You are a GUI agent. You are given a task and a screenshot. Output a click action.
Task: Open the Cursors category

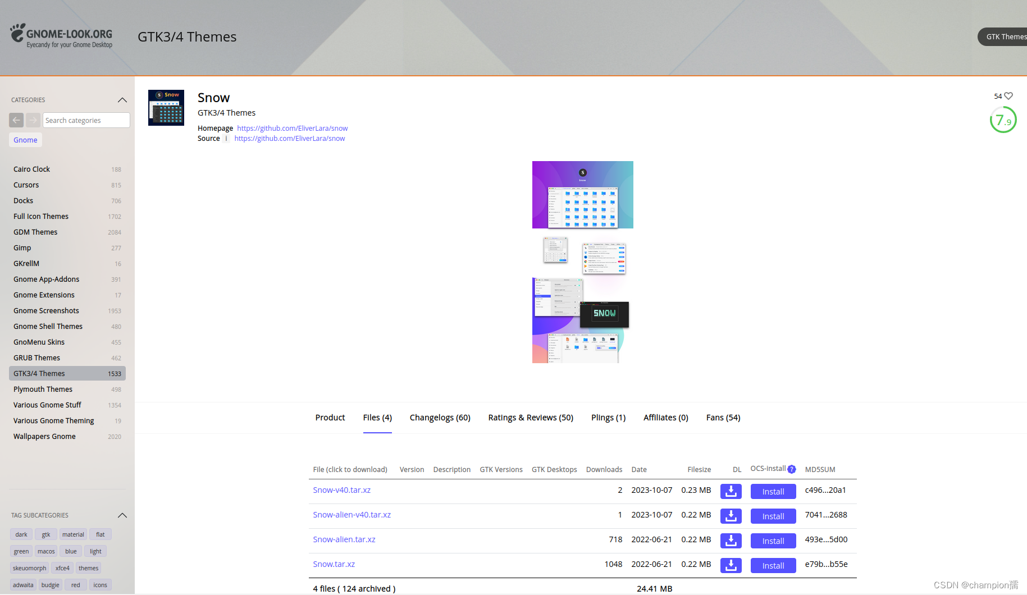click(67, 185)
